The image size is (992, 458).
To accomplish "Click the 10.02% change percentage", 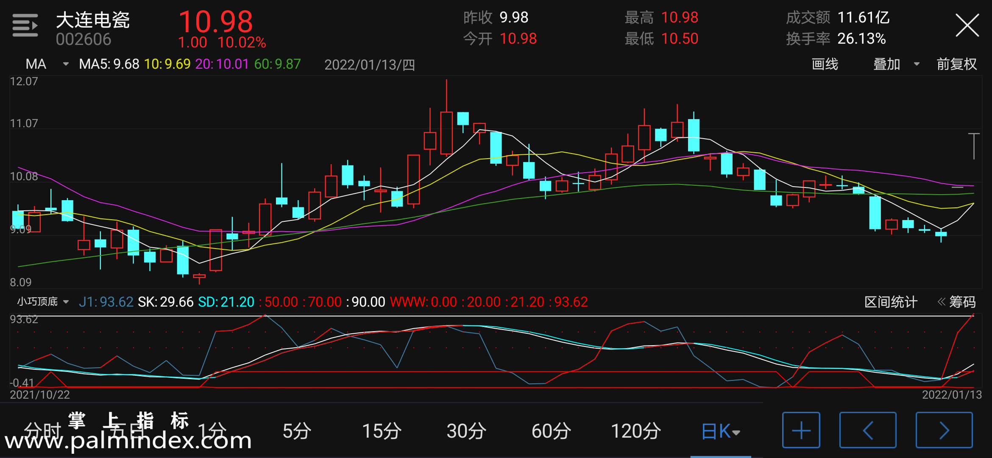I will [242, 42].
